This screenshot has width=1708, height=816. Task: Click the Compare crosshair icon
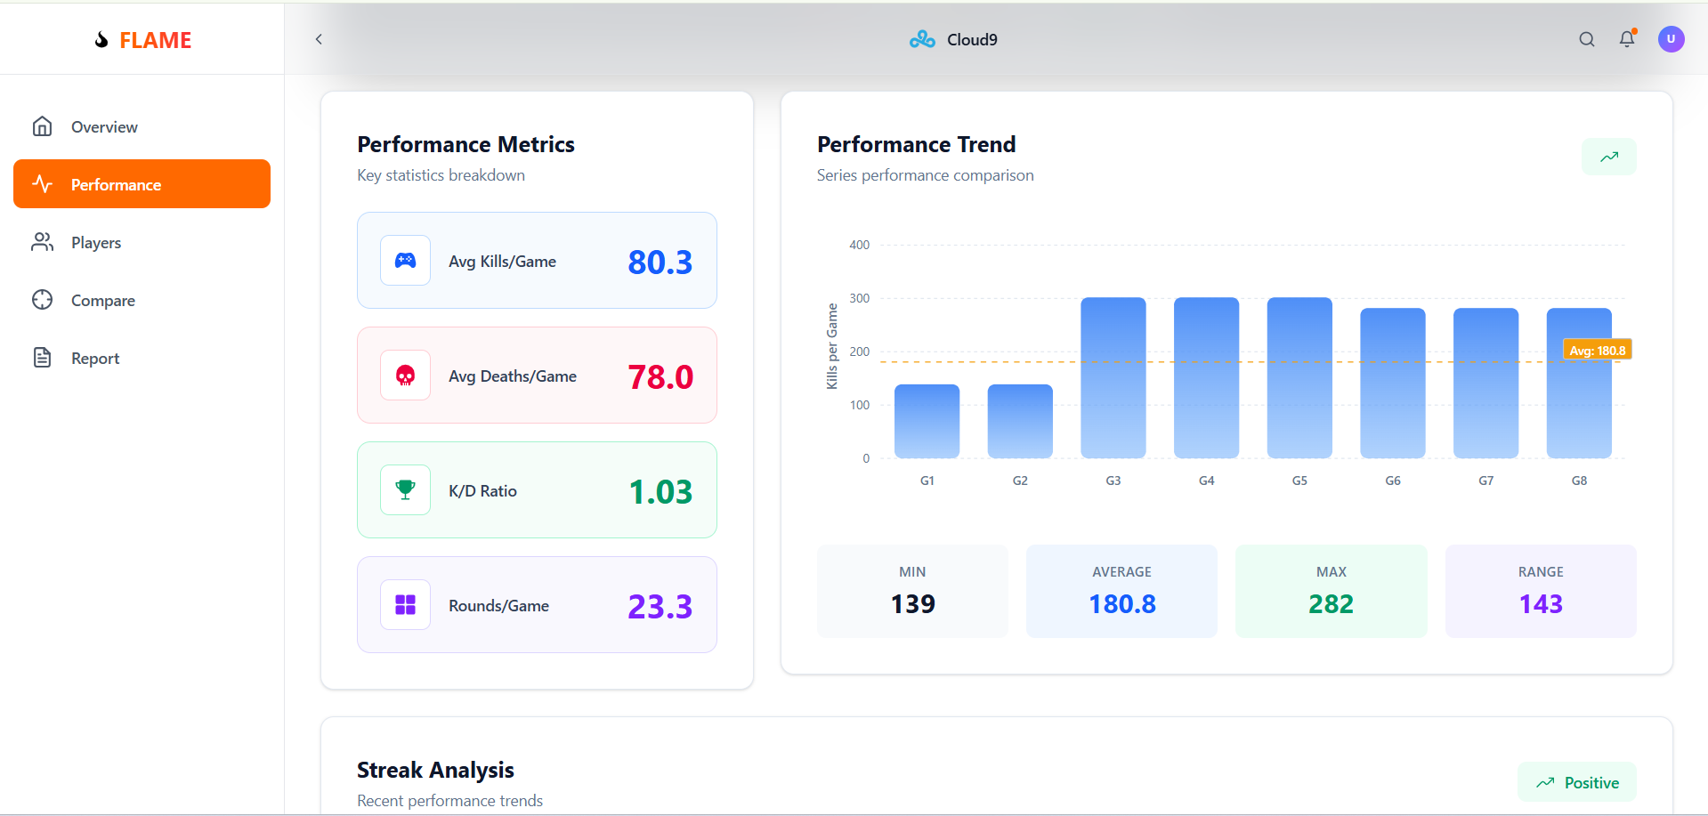tap(42, 300)
